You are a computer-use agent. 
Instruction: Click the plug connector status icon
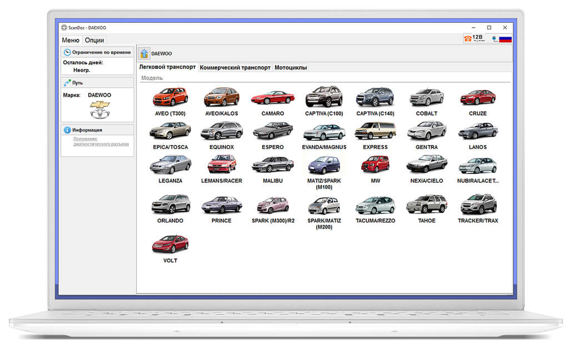(x=494, y=38)
